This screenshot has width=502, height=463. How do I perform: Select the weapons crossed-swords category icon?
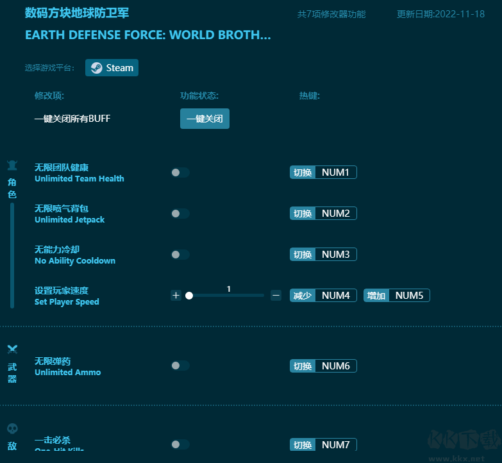12,349
